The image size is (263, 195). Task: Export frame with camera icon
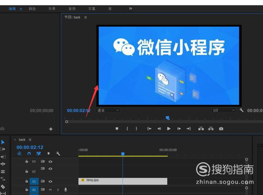[221, 129]
